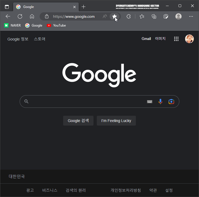View site information lock icon
Image resolution: width=199 pixels, height=197 pixels.
click(47, 16)
